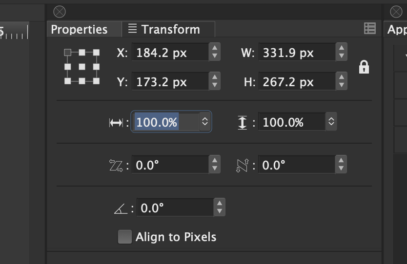Screen dimensions: 407x264
Task: Switch to the Properties tab
Action: (x=79, y=29)
